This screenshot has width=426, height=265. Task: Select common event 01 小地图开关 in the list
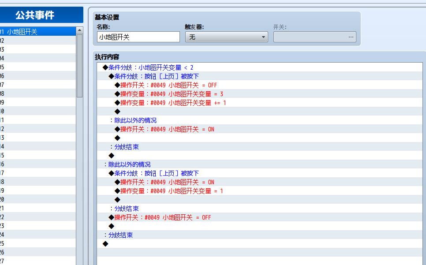tap(38, 32)
